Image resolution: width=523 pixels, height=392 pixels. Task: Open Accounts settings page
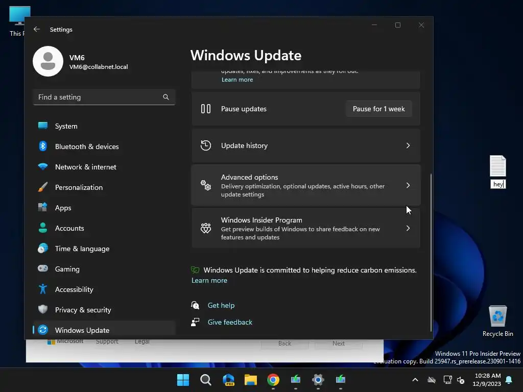(x=104, y=228)
